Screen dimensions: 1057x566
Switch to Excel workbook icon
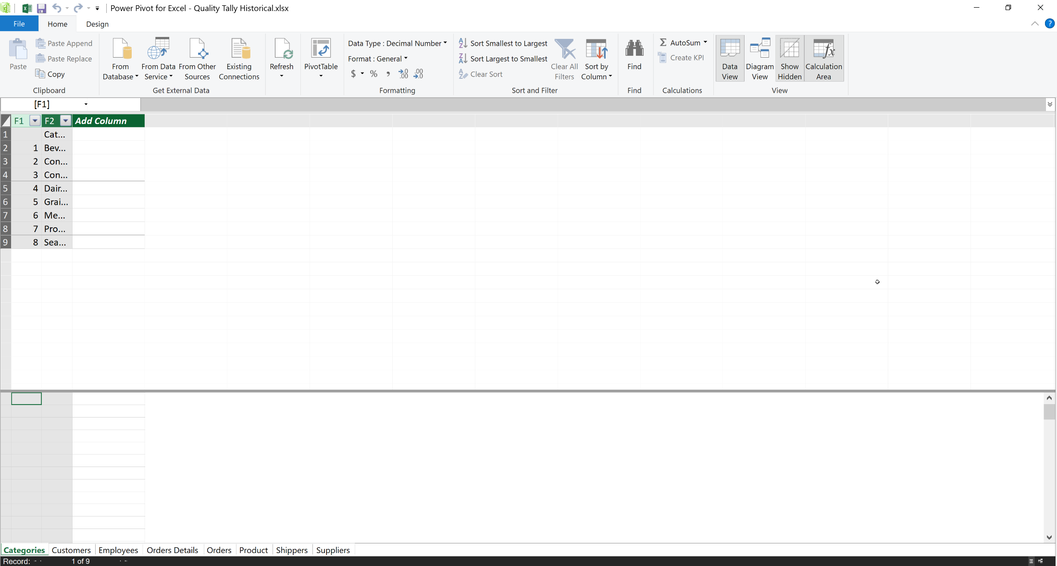[27, 8]
